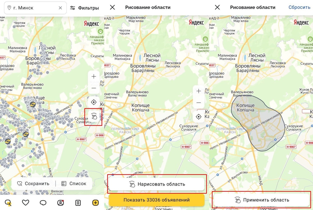Viewport: 313px width, 210px height.
Task: Open search tab in bottom navigation
Action: click(8, 203)
